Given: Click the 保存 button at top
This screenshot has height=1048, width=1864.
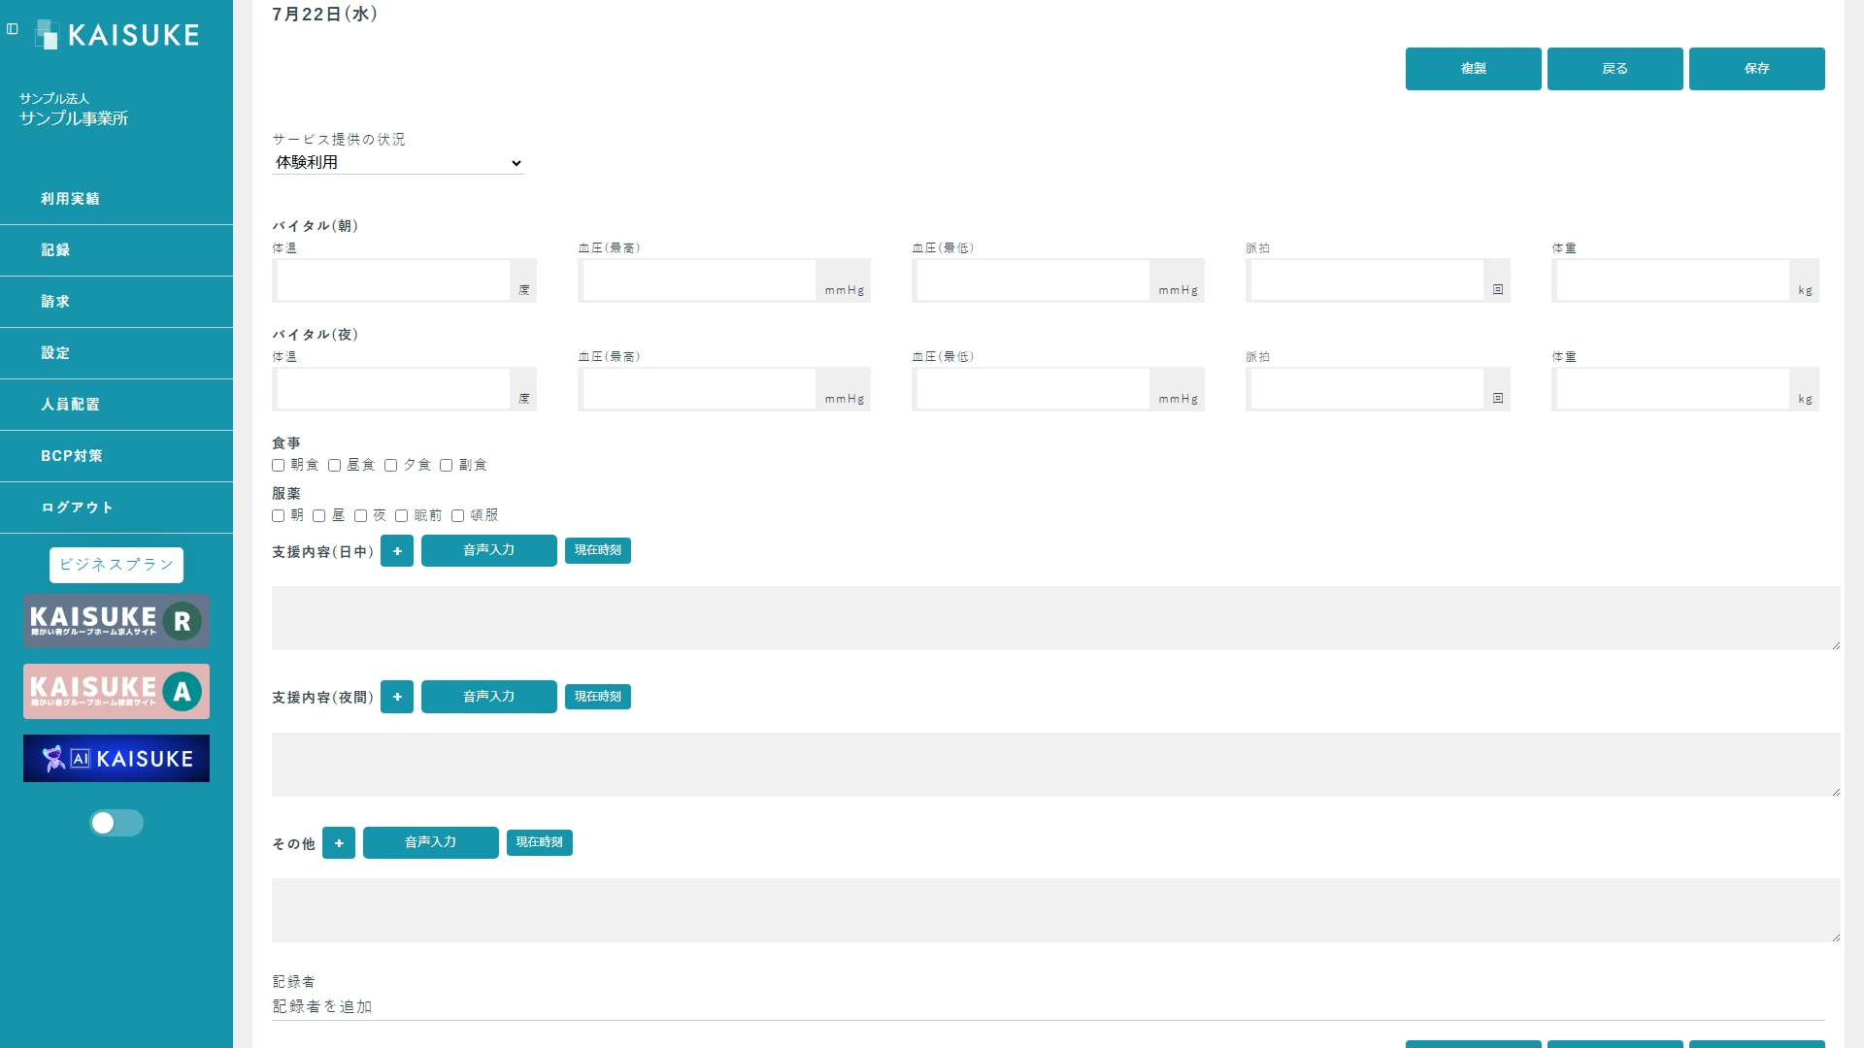Looking at the screenshot, I should 1757,69.
